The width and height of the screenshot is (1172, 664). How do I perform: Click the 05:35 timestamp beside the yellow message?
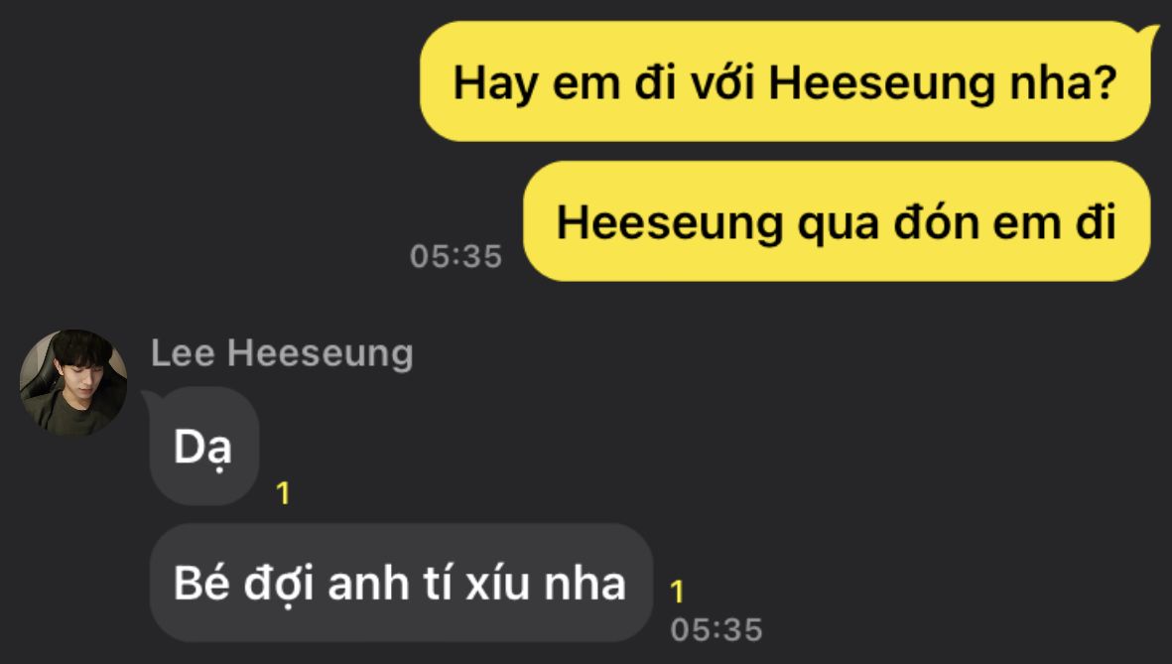[x=456, y=256]
